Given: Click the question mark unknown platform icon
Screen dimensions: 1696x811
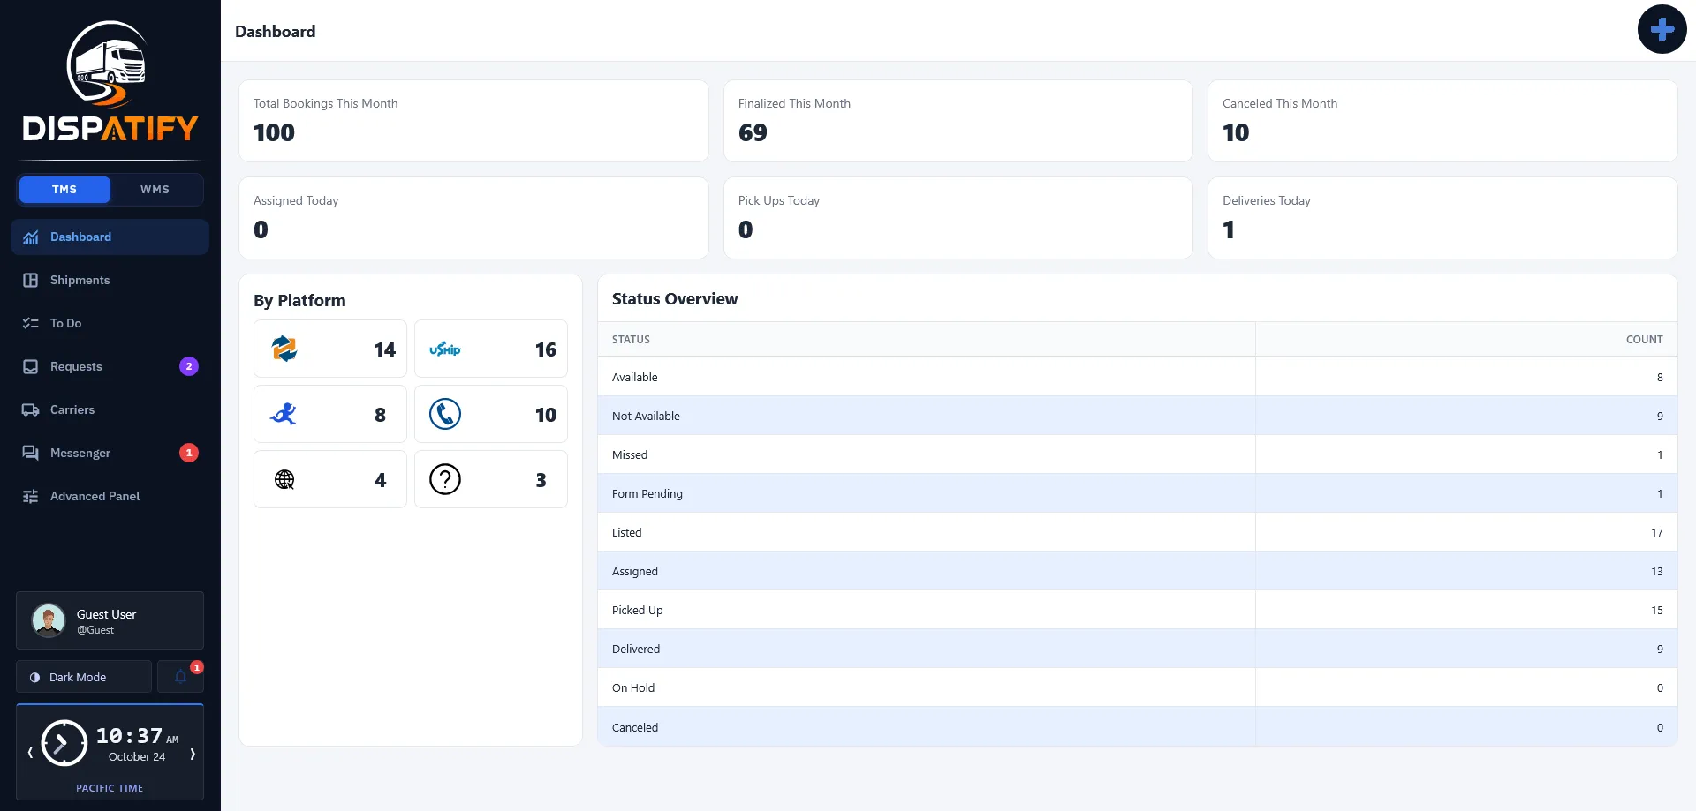Looking at the screenshot, I should click(445, 479).
